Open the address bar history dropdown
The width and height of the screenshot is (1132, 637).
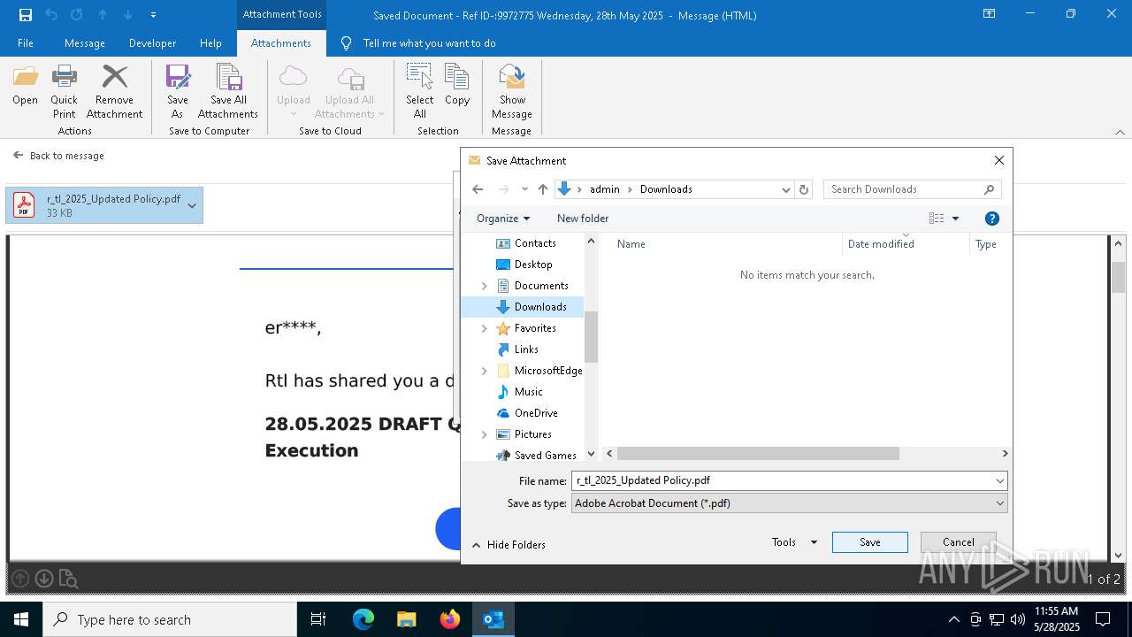785,189
